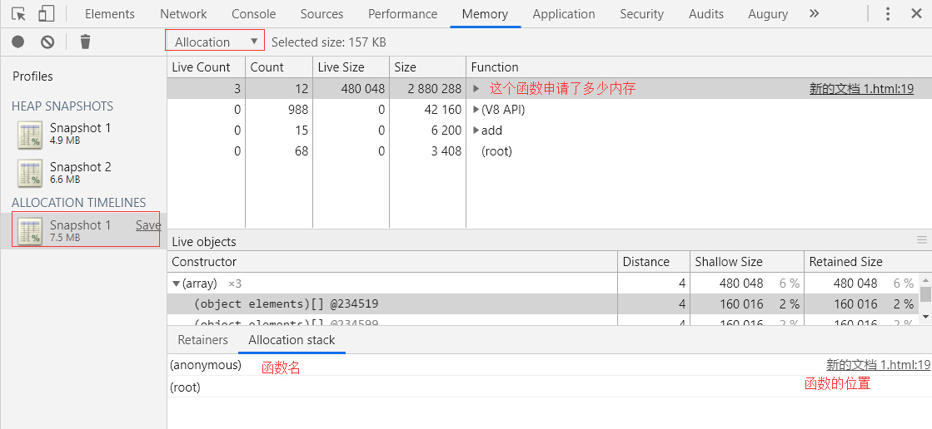Image resolution: width=932 pixels, height=429 pixels.
Task: Open source link in top function row
Action: (861, 89)
